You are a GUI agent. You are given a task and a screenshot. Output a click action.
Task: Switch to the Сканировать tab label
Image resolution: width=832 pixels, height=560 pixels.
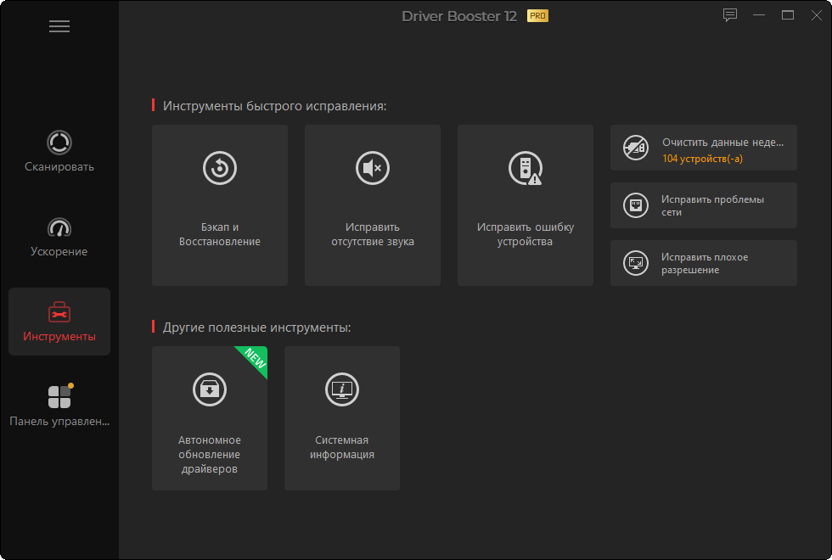59,167
